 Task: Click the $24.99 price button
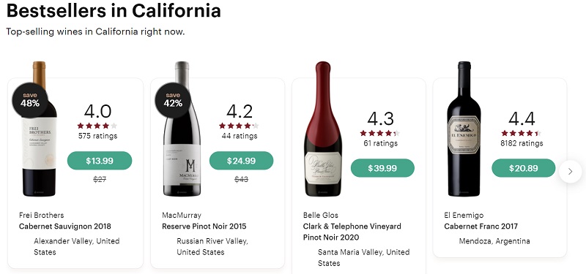[x=242, y=161]
